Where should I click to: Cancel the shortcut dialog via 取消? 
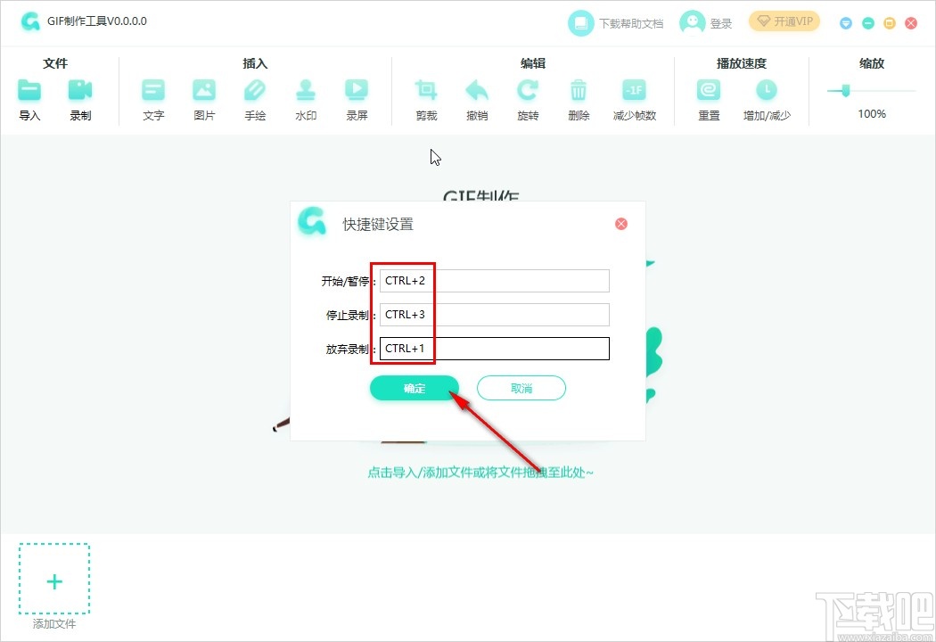pyautogui.click(x=521, y=388)
